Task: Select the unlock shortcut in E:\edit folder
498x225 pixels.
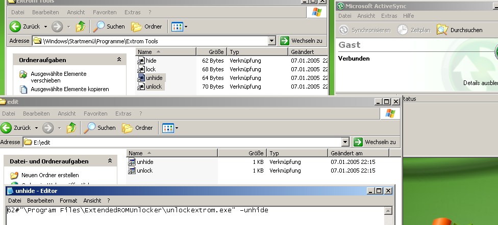Action: tap(144, 171)
